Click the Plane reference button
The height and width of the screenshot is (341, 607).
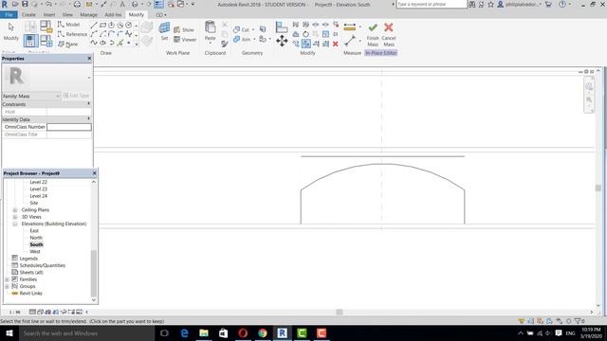click(68, 45)
